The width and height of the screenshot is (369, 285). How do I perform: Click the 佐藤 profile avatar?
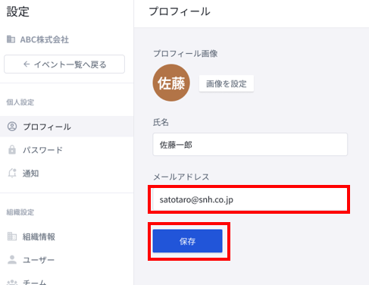pyautogui.click(x=171, y=83)
